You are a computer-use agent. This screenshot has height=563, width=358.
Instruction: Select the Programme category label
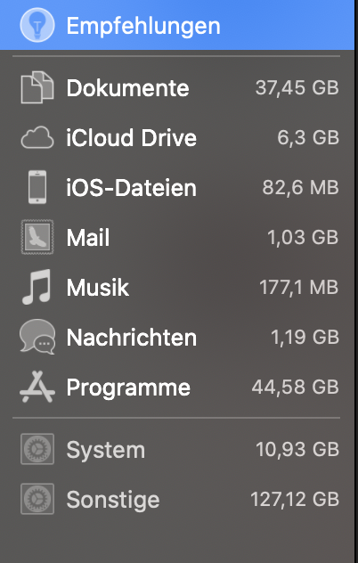click(128, 388)
